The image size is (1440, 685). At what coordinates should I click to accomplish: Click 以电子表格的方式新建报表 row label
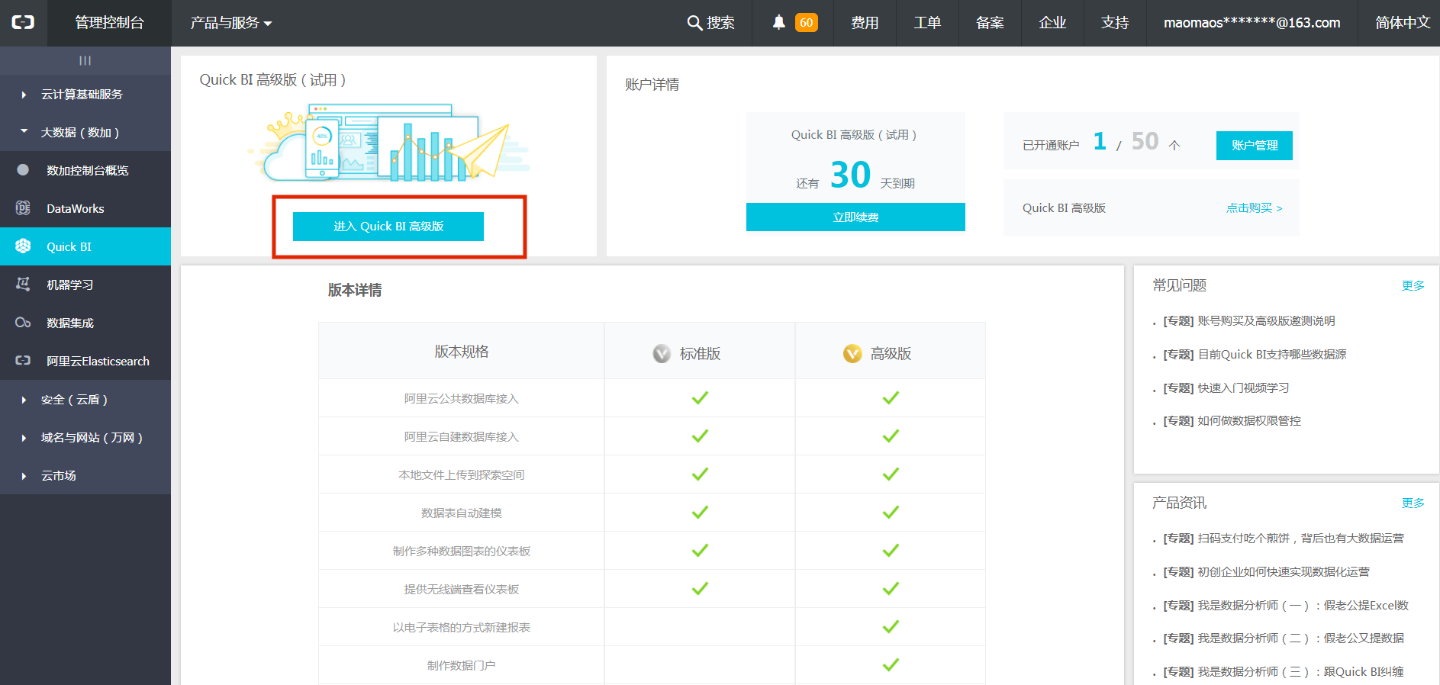point(461,628)
